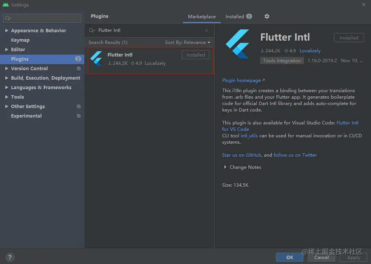
Task: Clear the plugin search with X icon
Action: 206,30
